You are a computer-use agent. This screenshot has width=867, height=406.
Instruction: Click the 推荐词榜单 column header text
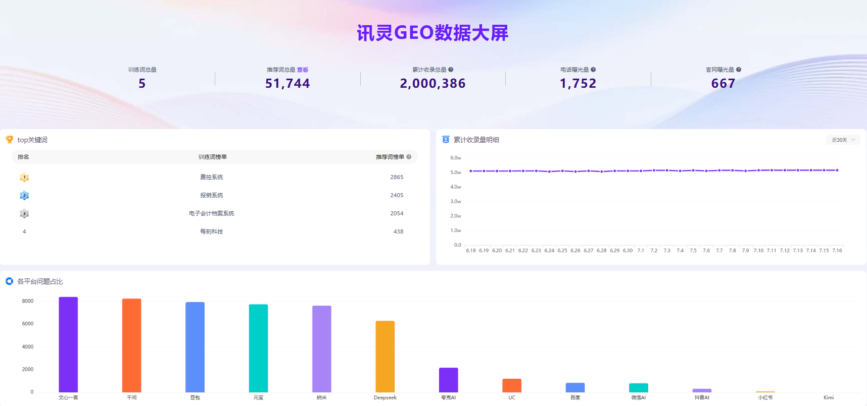coord(390,157)
